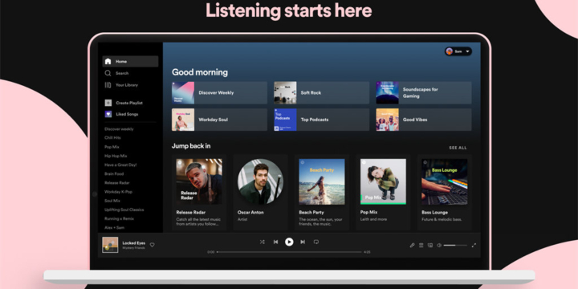Open the Bass Lounge card cover

pyautogui.click(x=445, y=181)
